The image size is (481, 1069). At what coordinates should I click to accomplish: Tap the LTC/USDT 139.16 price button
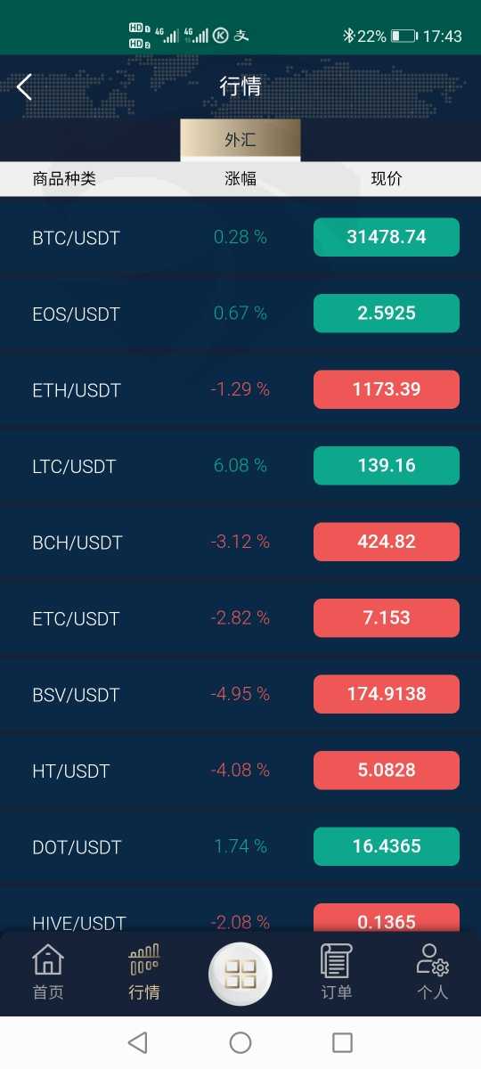click(x=387, y=466)
